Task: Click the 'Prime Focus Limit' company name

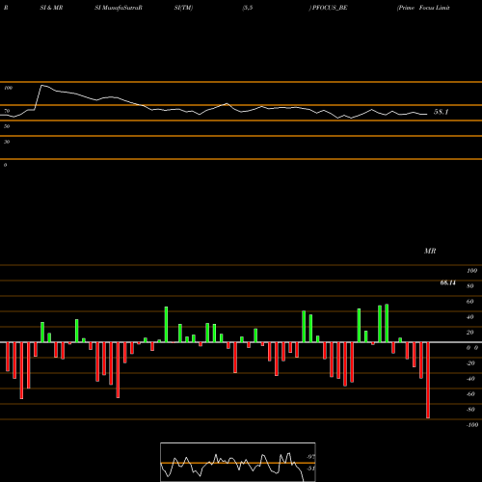Action: coord(423,8)
